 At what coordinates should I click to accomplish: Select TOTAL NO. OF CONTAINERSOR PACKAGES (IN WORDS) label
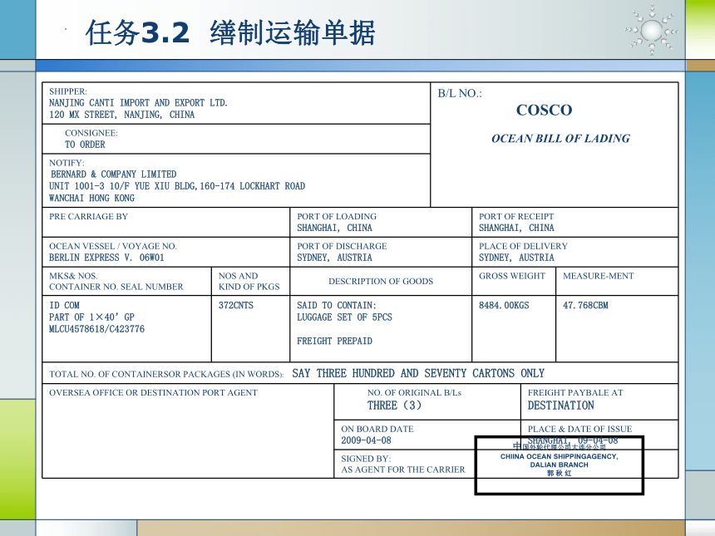pyautogui.click(x=166, y=374)
